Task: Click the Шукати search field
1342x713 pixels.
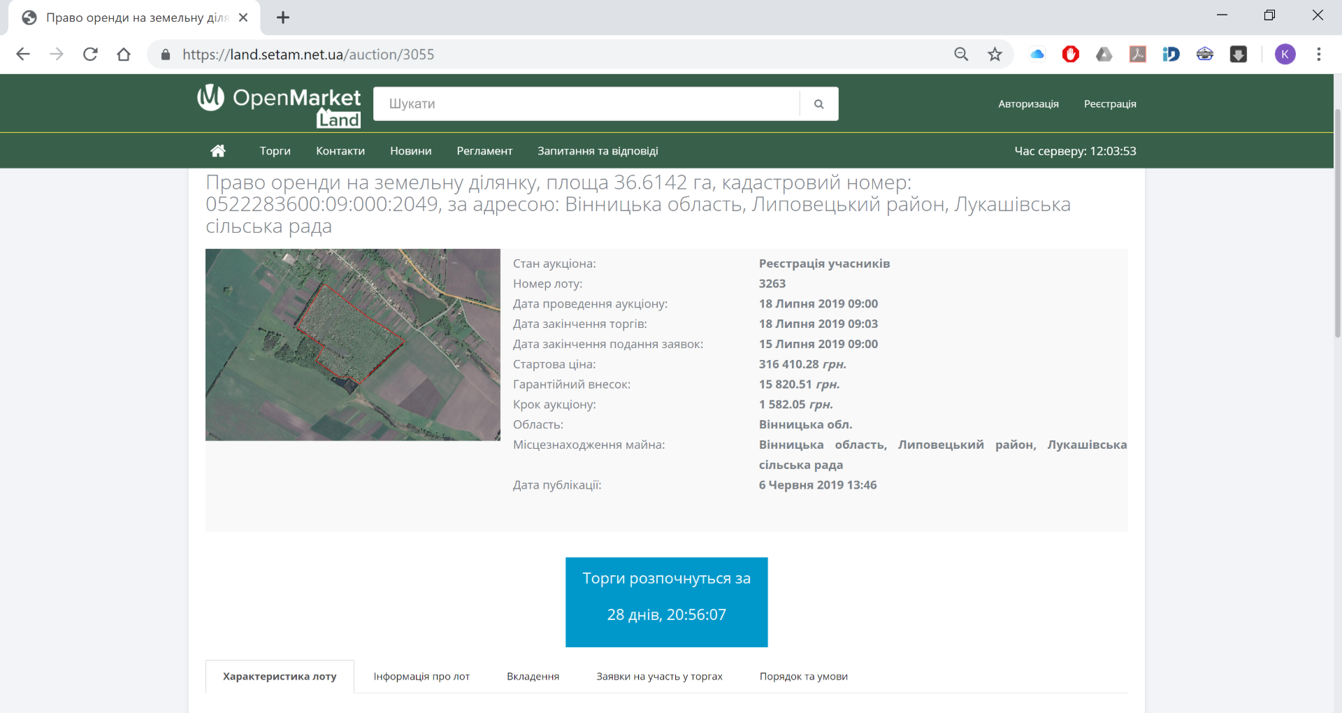Action: [x=586, y=104]
